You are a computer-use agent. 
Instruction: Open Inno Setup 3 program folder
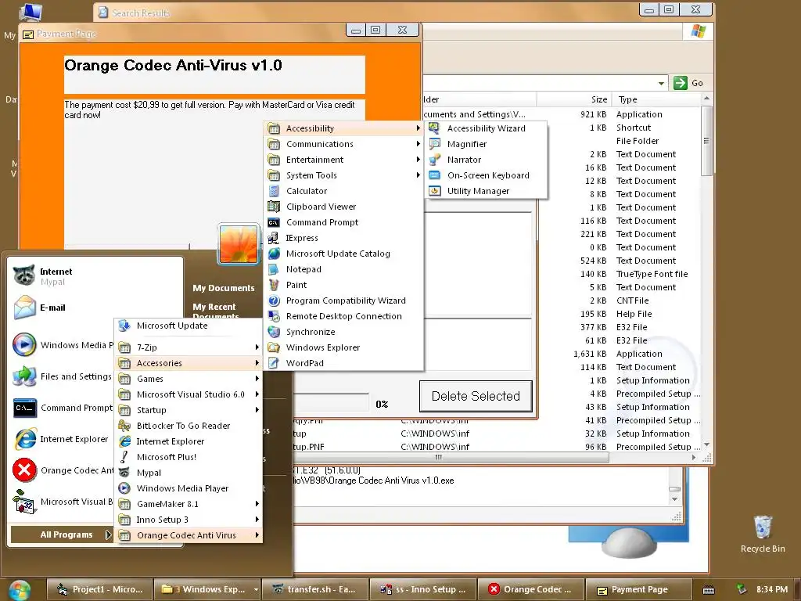click(188, 520)
